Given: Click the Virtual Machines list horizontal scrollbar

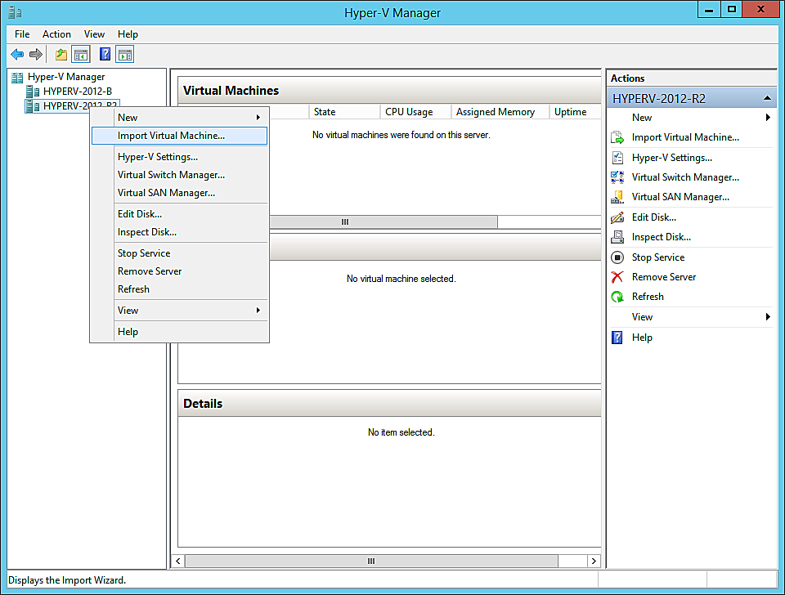Looking at the screenshot, I should pos(384,221).
